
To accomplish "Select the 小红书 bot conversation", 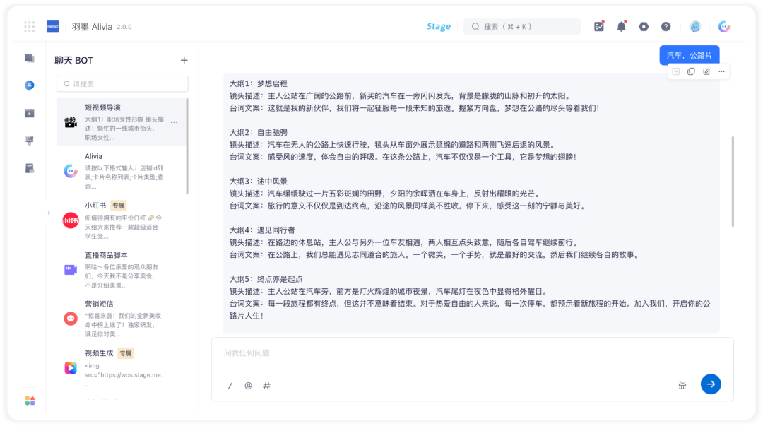I will tap(122, 220).
